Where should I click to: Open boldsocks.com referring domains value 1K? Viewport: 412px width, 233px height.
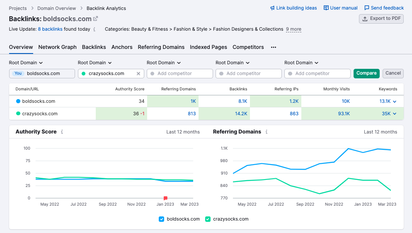193,101
